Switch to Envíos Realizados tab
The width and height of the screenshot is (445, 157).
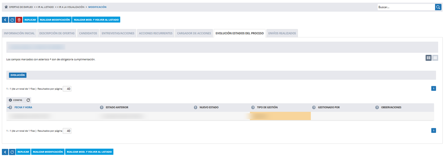click(x=282, y=33)
